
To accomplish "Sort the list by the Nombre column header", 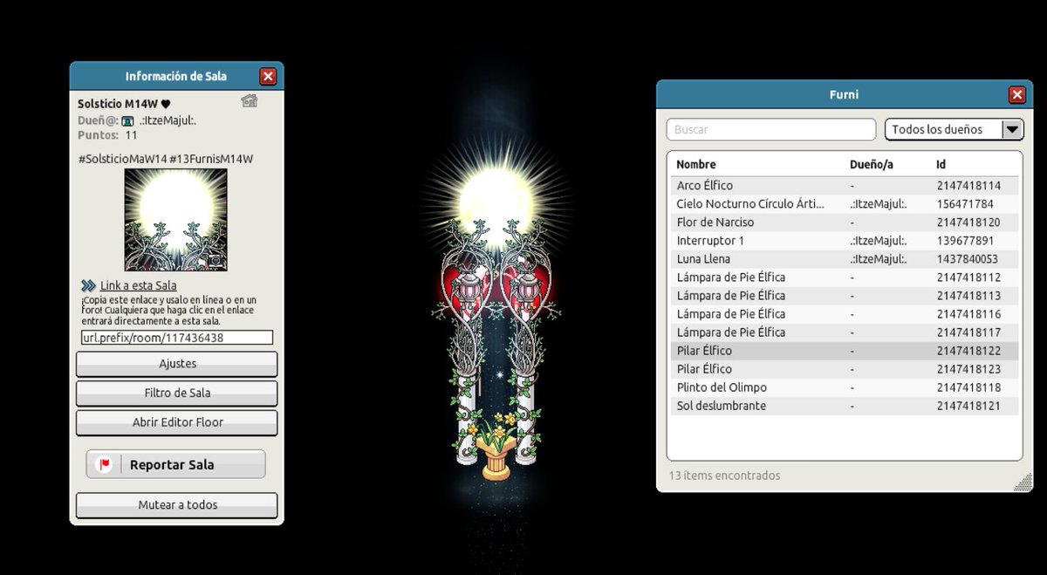I will [696, 164].
